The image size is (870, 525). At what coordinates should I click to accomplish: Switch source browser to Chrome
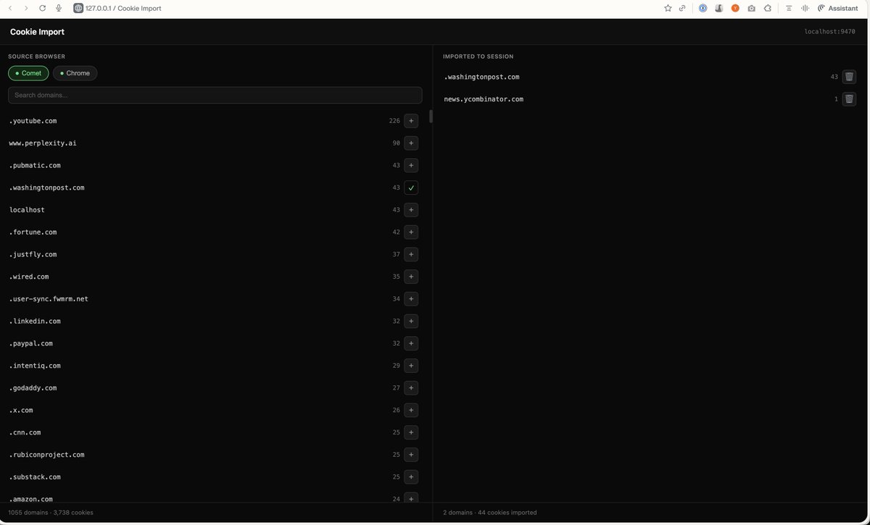coord(75,73)
